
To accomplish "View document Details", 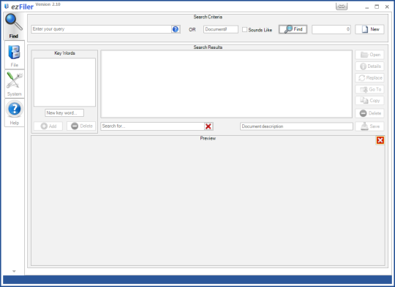I will (x=369, y=66).
